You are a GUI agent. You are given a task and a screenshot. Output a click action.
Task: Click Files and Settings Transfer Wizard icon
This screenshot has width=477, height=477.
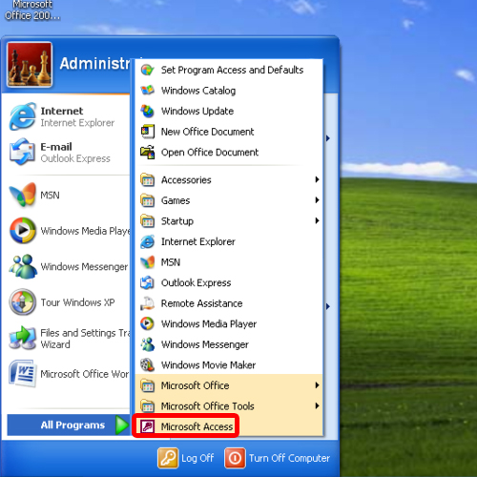point(23,338)
